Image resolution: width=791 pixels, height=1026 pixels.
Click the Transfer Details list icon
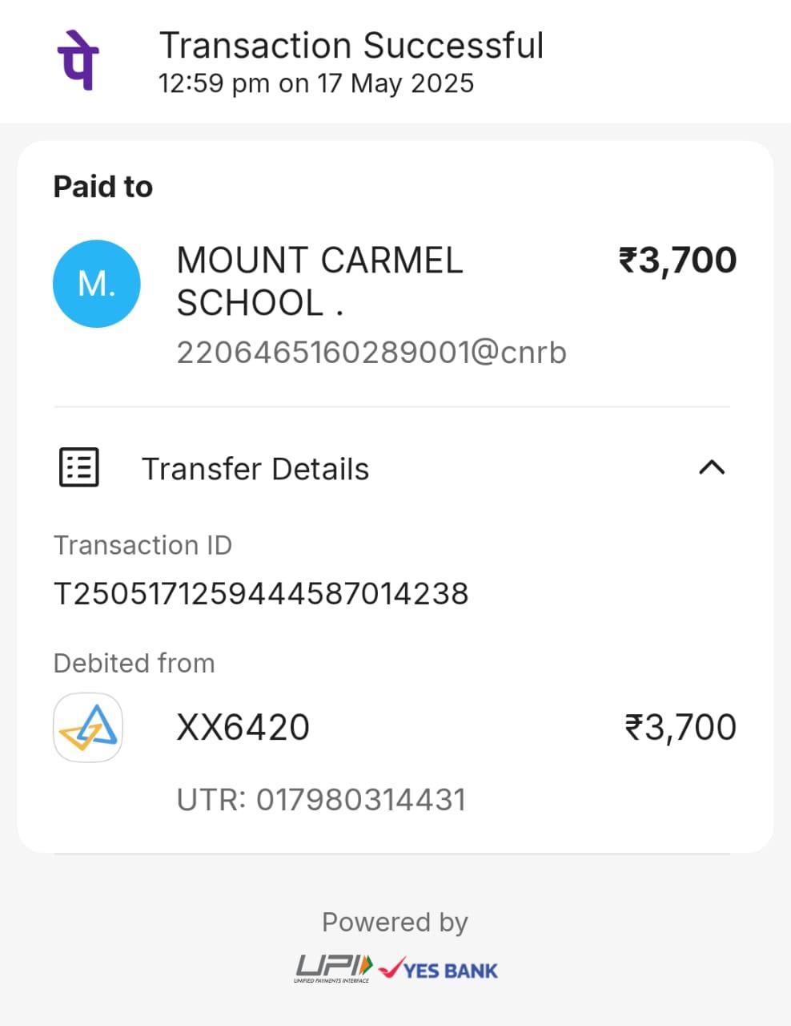pyautogui.click(x=79, y=467)
